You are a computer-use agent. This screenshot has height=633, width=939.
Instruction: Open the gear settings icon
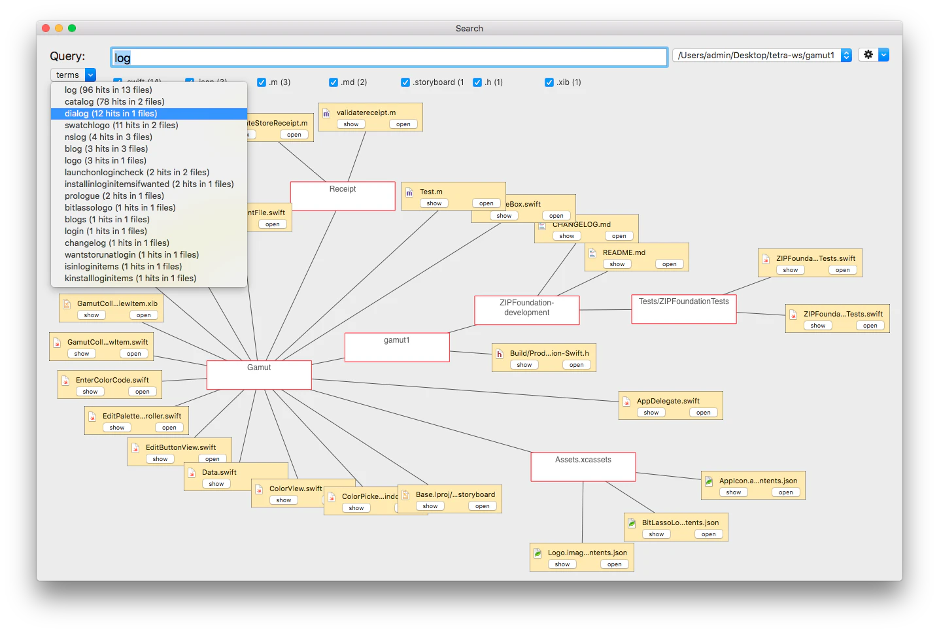[x=868, y=55]
